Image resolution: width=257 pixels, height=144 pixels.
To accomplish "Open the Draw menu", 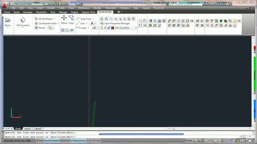I will pos(71,8).
